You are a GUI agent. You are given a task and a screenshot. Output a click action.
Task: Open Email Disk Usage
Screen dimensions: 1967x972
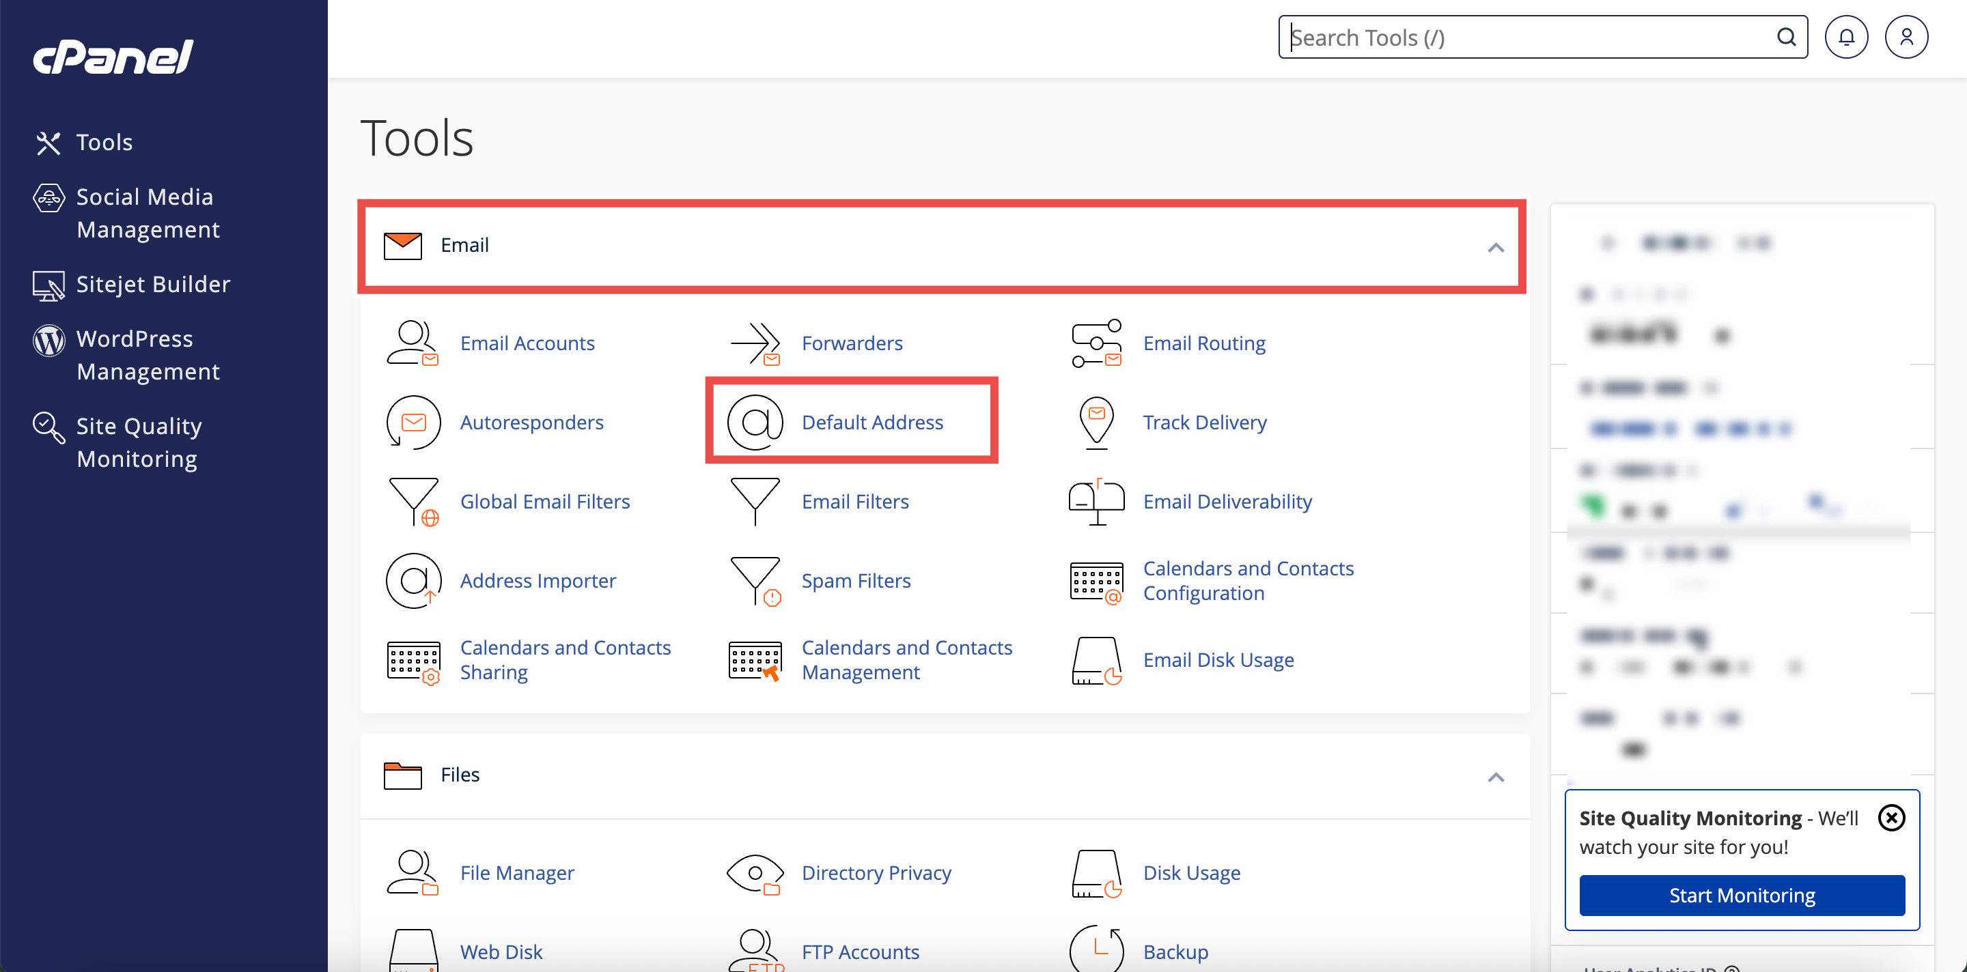pos(1218,659)
